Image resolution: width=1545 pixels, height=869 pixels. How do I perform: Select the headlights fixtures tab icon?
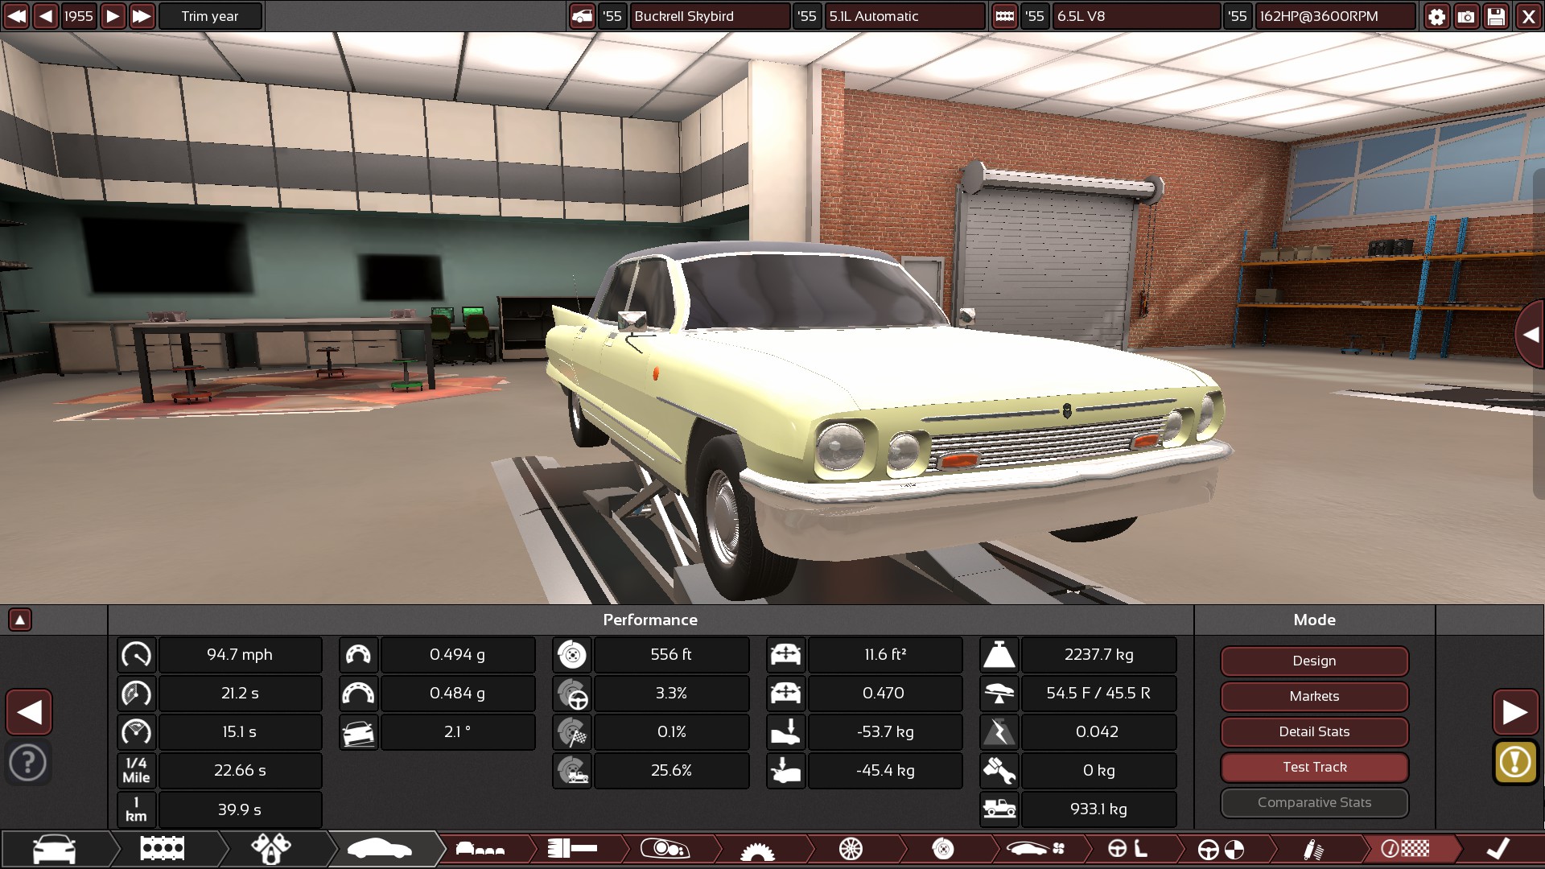[664, 848]
